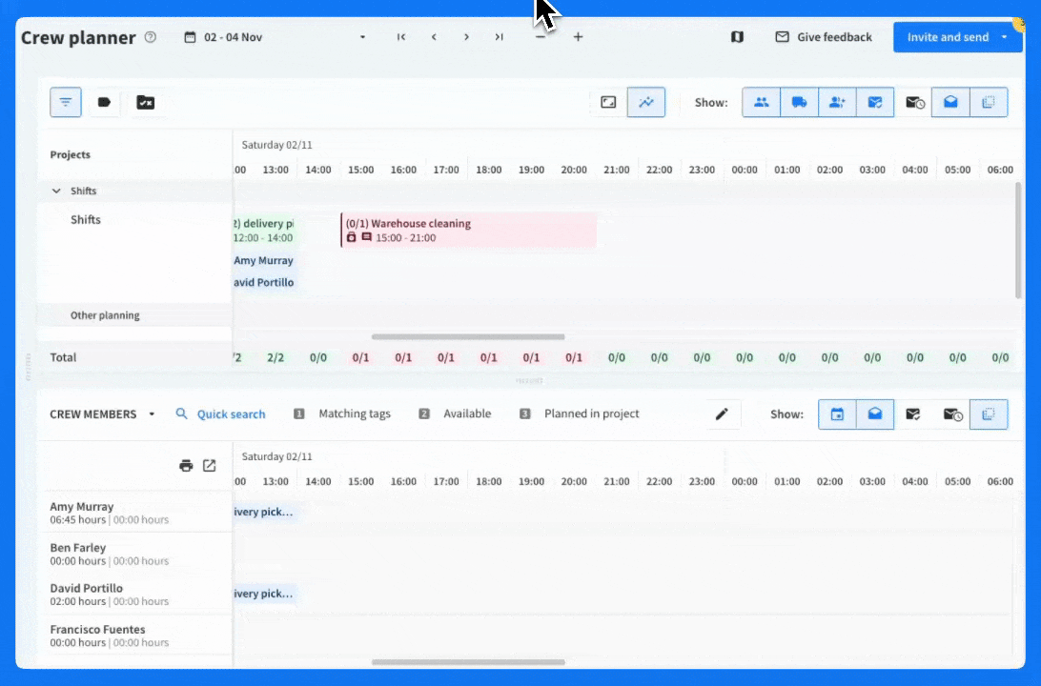Open Invite and send dropdown arrow
The image size is (1041, 686).
(x=1005, y=37)
